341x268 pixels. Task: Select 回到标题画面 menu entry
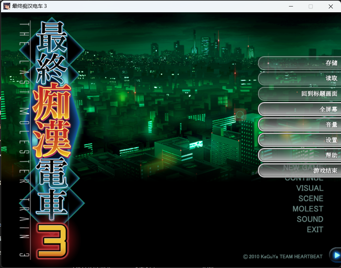pos(299,94)
